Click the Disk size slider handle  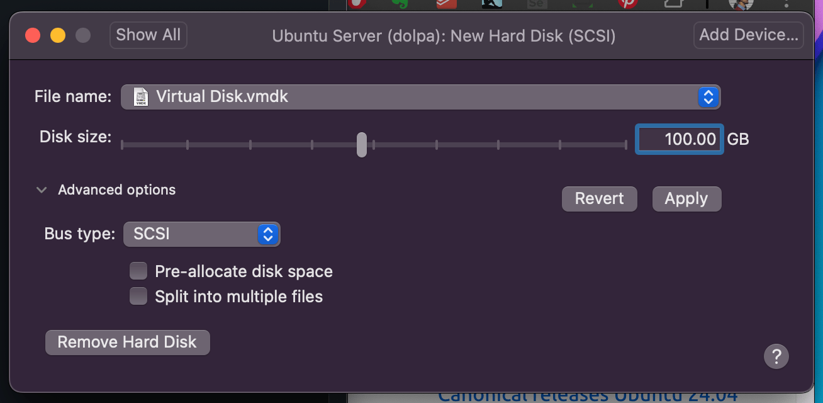click(x=361, y=144)
